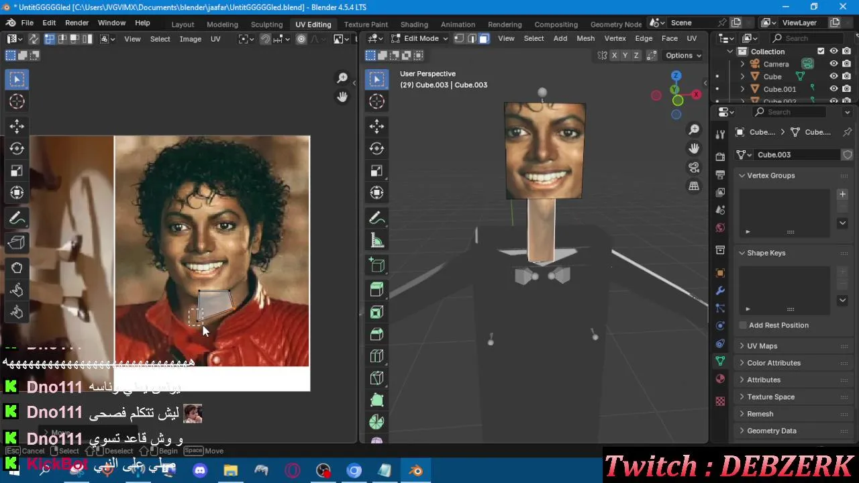859x483 pixels.
Task: Switch to vertex select mode in the 3D viewport
Action: pyautogui.click(x=460, y=38)
